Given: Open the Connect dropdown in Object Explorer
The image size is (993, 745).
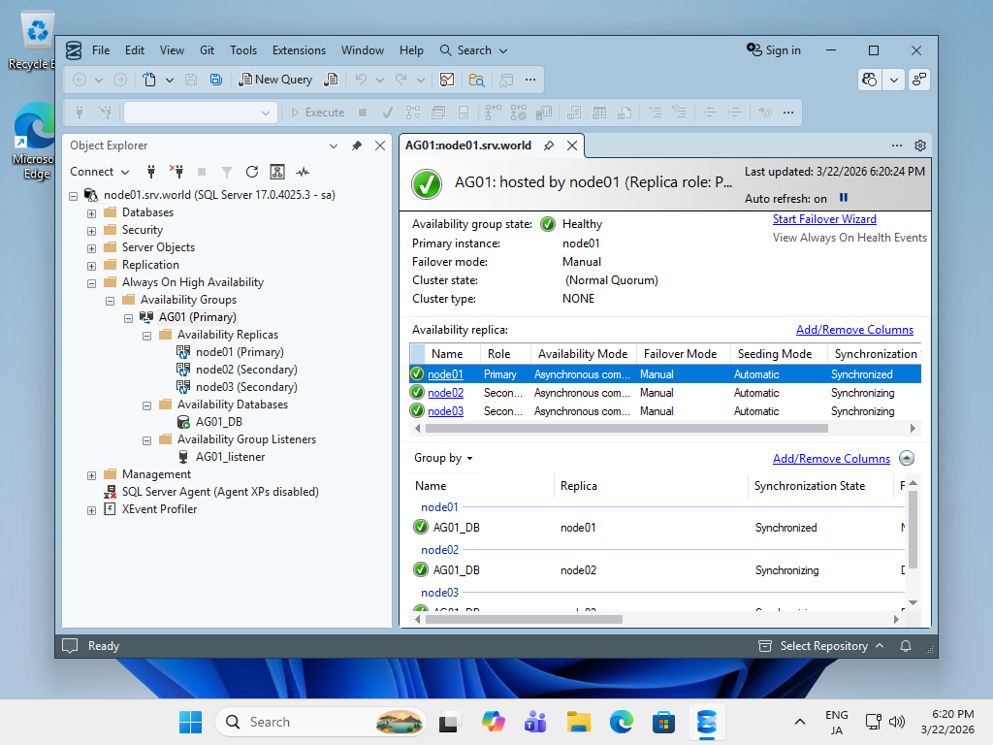Looking at the screenshot, I should click(100, 172).
